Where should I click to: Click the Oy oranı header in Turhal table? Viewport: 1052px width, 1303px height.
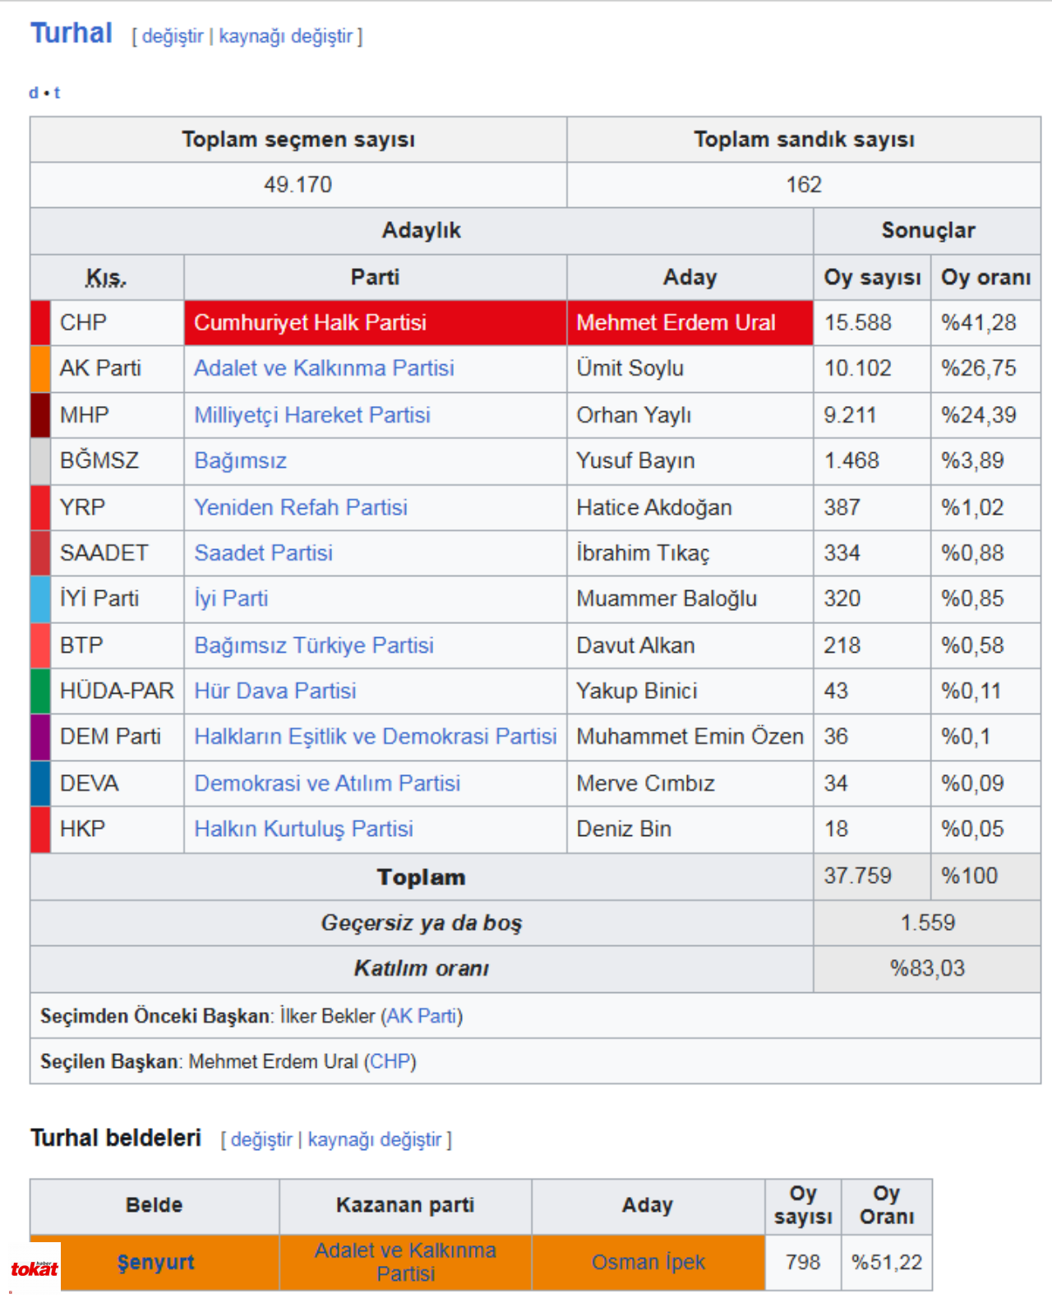click(985, 278)
